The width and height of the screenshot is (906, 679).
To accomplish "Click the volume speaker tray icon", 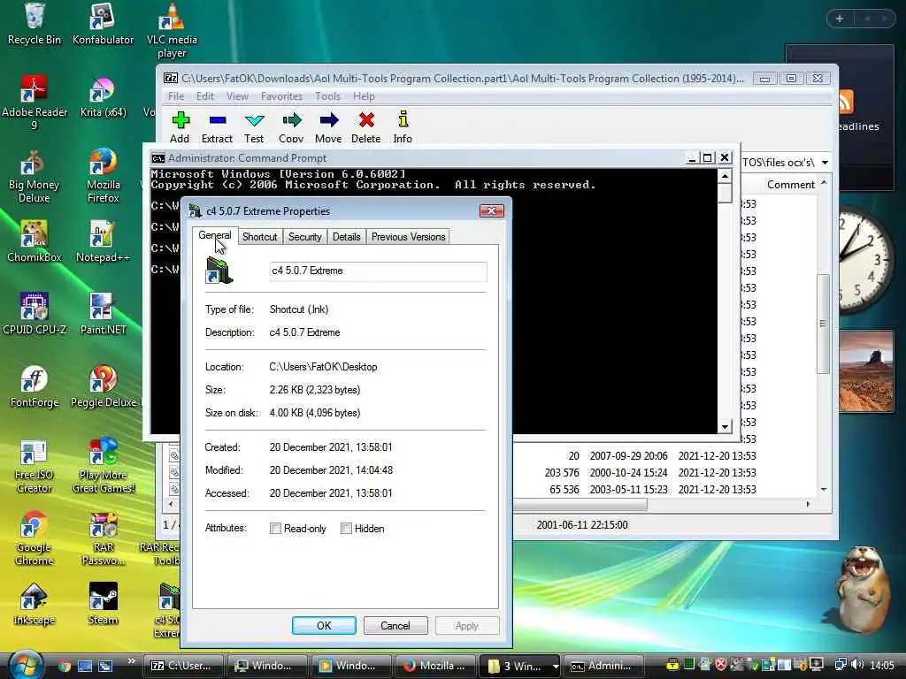I will (x=856, y=665).
